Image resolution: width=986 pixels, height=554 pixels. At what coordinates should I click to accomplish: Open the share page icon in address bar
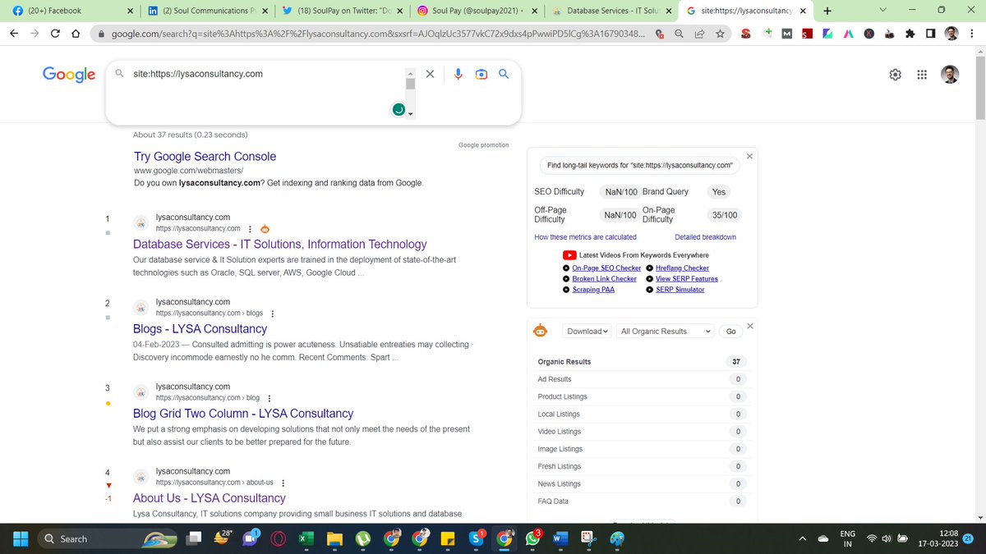[699, 34]
